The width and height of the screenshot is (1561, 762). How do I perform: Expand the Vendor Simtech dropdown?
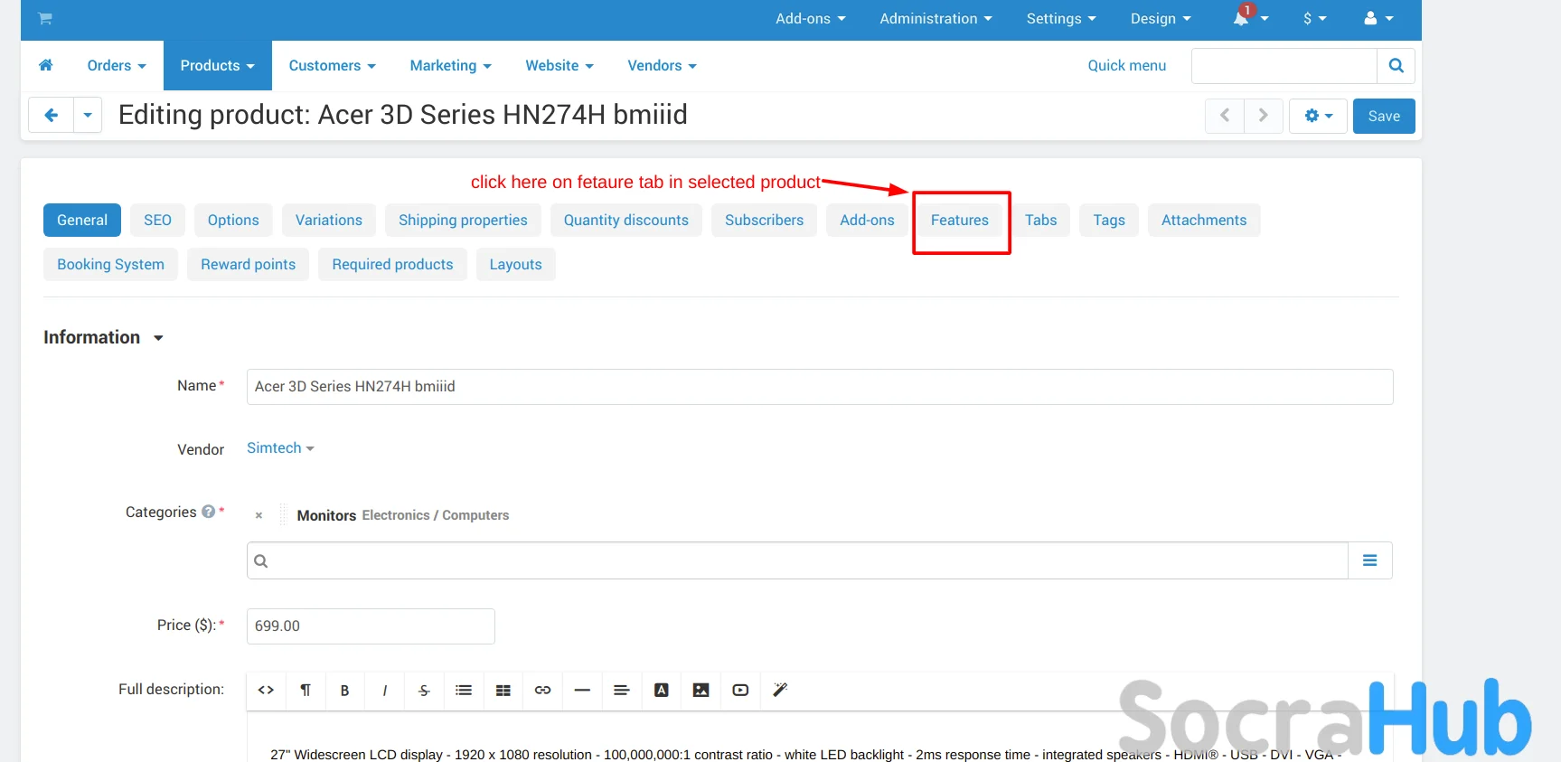(280, 448)
